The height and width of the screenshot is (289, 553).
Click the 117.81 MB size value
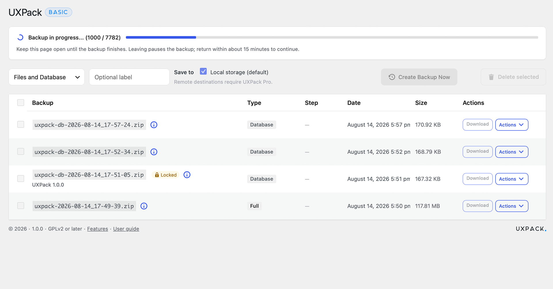[x=427, y=206]
